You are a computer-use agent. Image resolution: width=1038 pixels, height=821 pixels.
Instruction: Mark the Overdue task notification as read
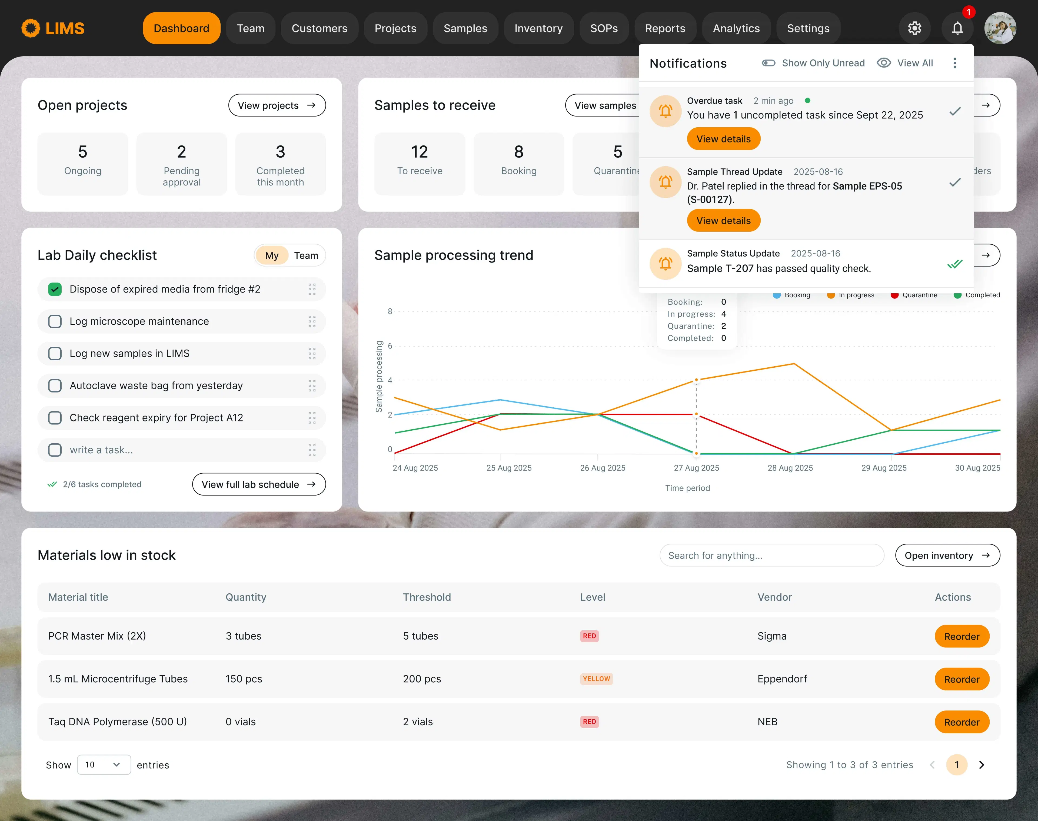pos(954,112)
